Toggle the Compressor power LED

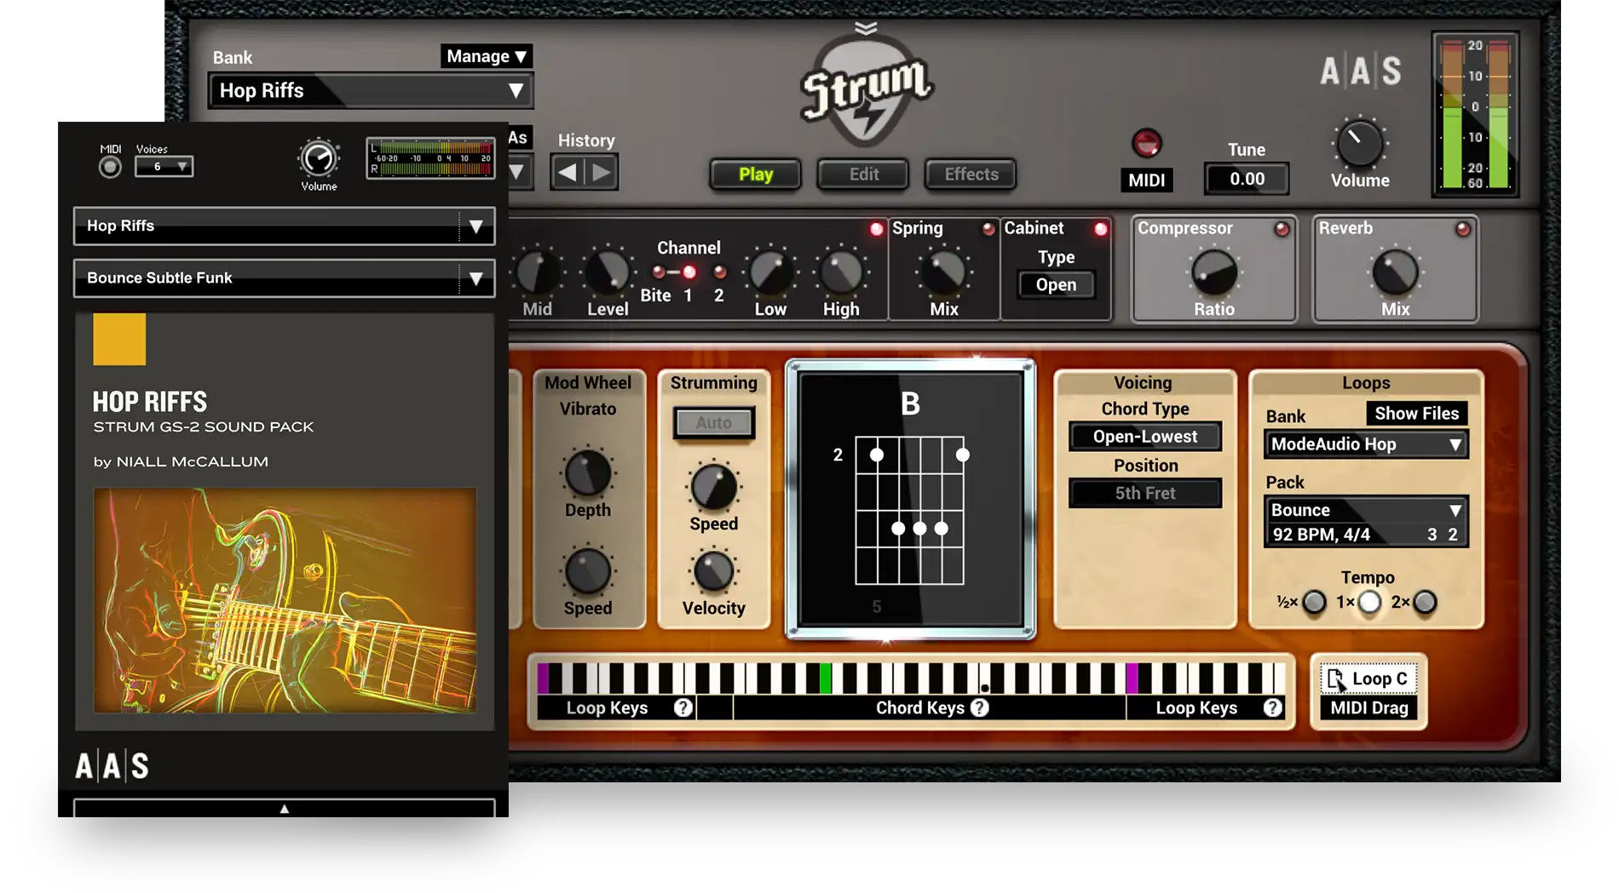tap(1281, 229)
